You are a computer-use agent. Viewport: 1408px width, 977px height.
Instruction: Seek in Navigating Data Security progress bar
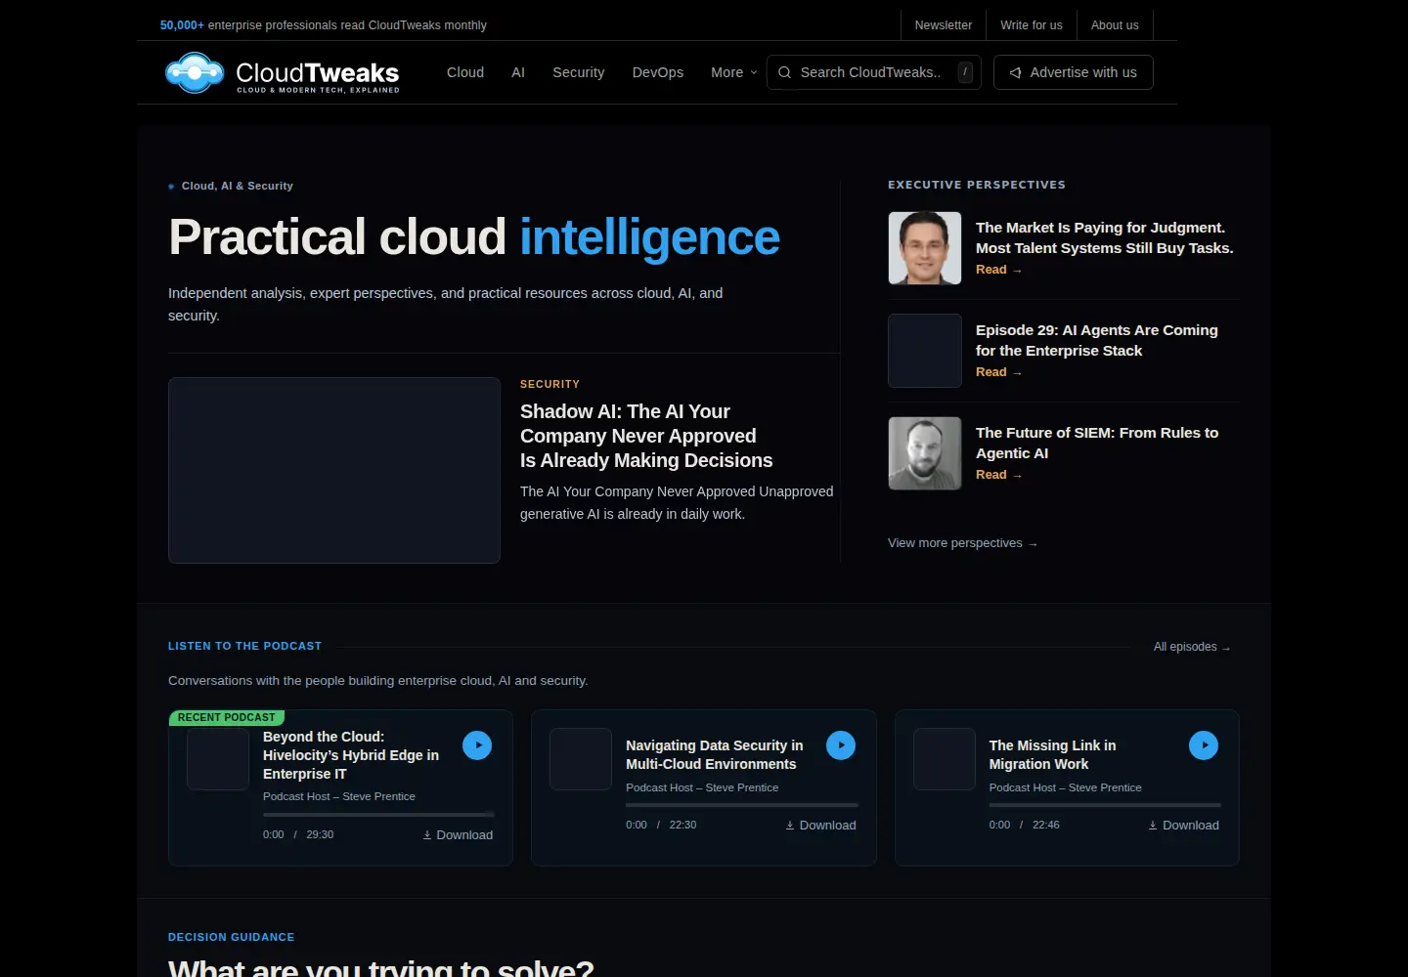point(742,805)
